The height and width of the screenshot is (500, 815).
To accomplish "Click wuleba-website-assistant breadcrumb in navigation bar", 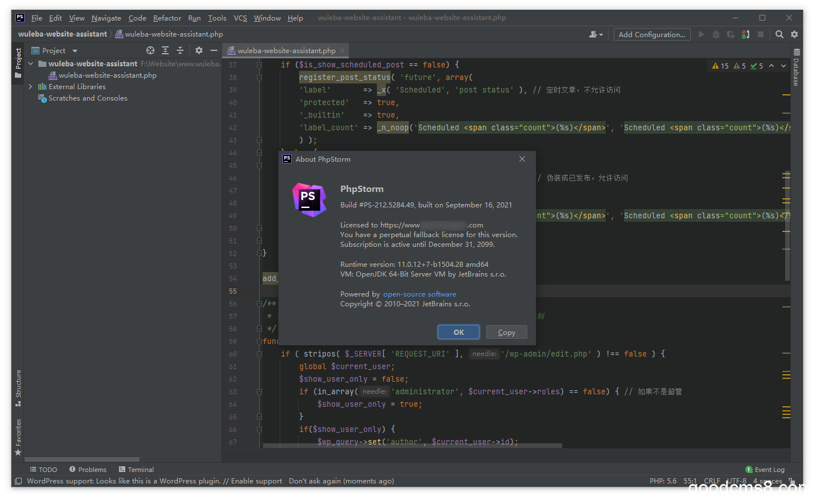I will pos(62,34).
